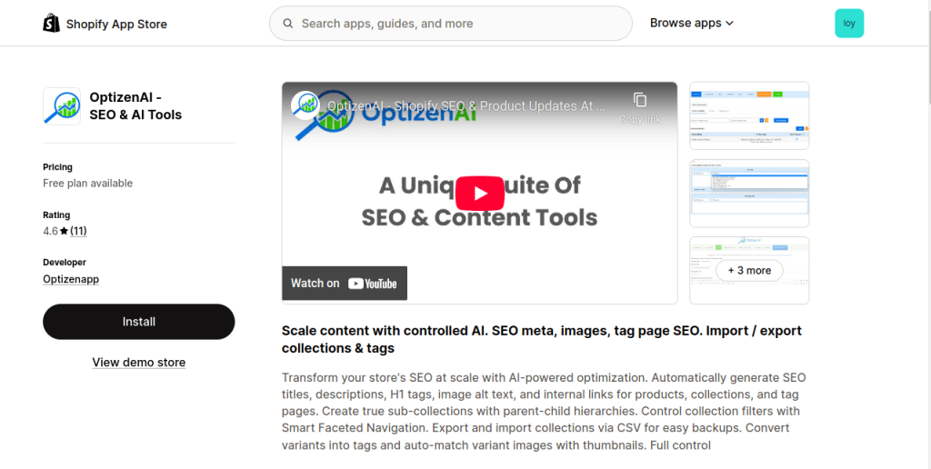Click the Transform your store's SEO description paragraph

(x=545, y=412)
